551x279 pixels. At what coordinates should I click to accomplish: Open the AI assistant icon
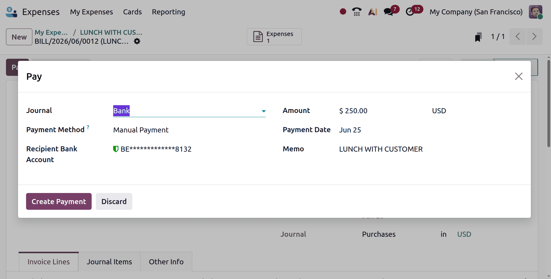pos(373,12)
